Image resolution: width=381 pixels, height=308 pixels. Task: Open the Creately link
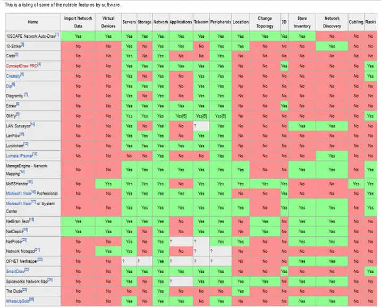pyautogui.click(x=13, y=76)
